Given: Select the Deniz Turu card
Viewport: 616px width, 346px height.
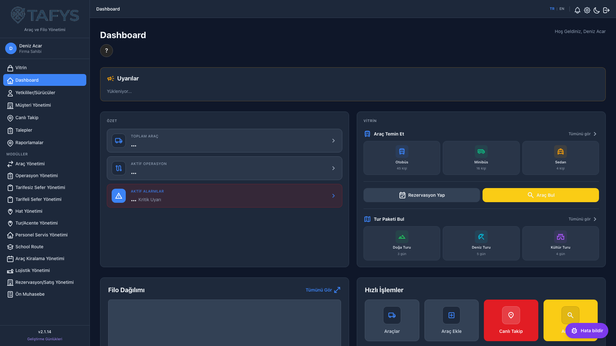Looking at the screenshot, I should pos(481,243).
